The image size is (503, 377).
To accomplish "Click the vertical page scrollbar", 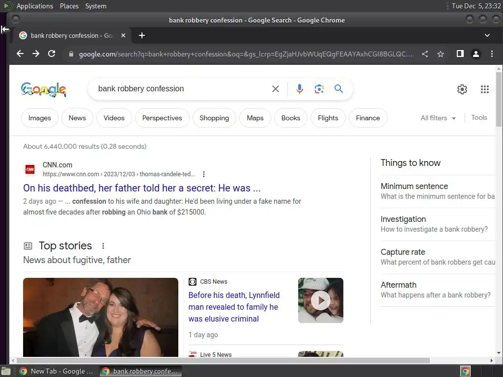I will click(x=499, y=99).
